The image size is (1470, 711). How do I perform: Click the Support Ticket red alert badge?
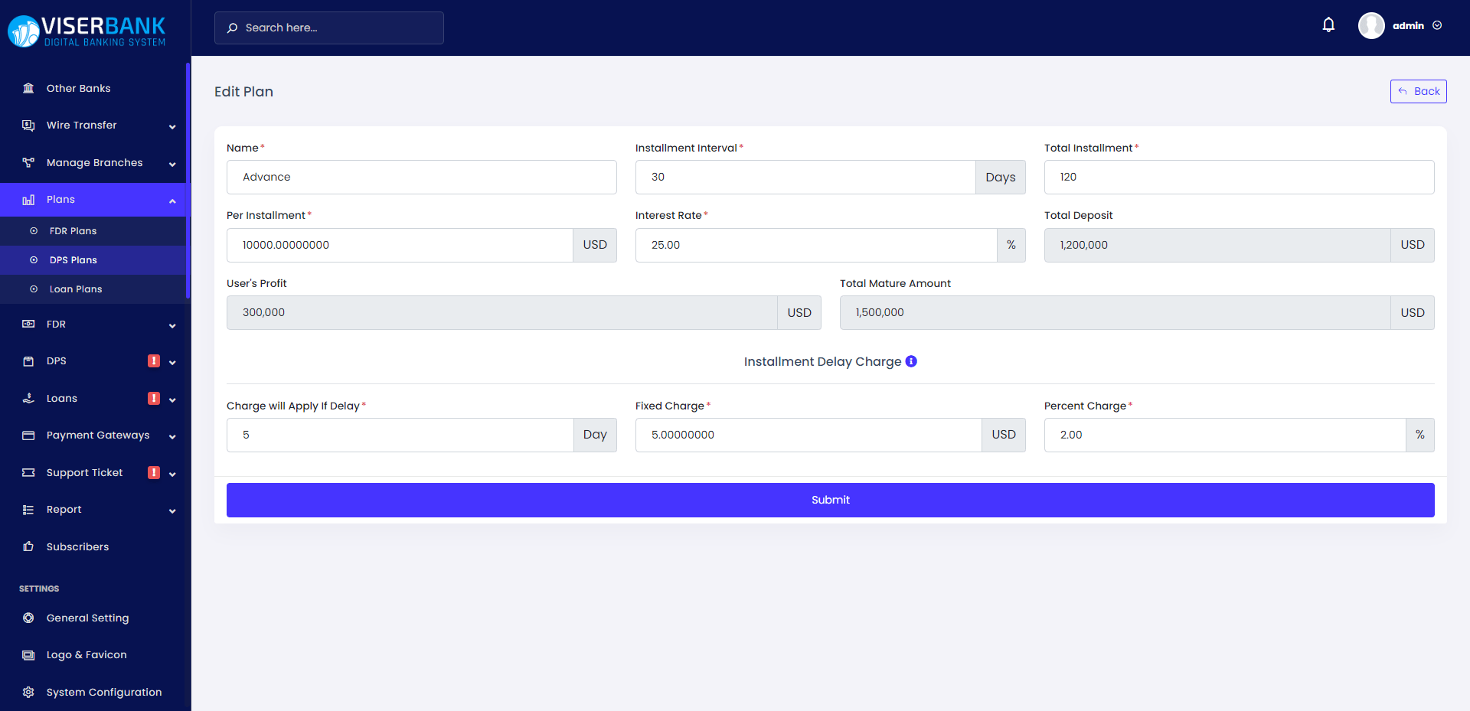tap(154, 472)
